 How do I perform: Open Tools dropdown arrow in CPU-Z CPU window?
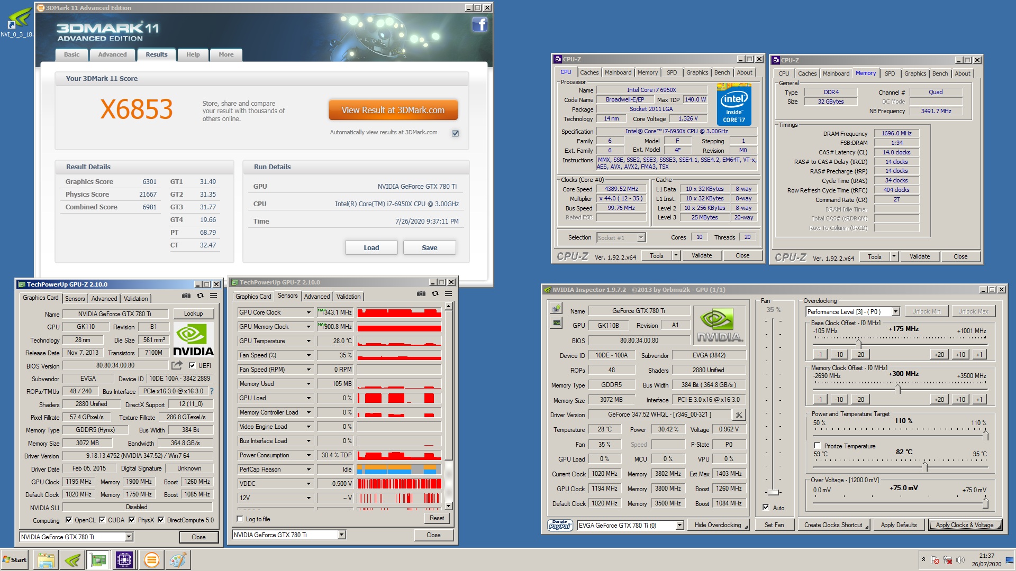pyautogui.click(x=676, y=256)
